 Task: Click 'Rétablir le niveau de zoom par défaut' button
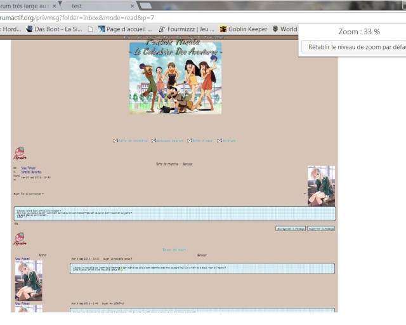click(354, 47)
